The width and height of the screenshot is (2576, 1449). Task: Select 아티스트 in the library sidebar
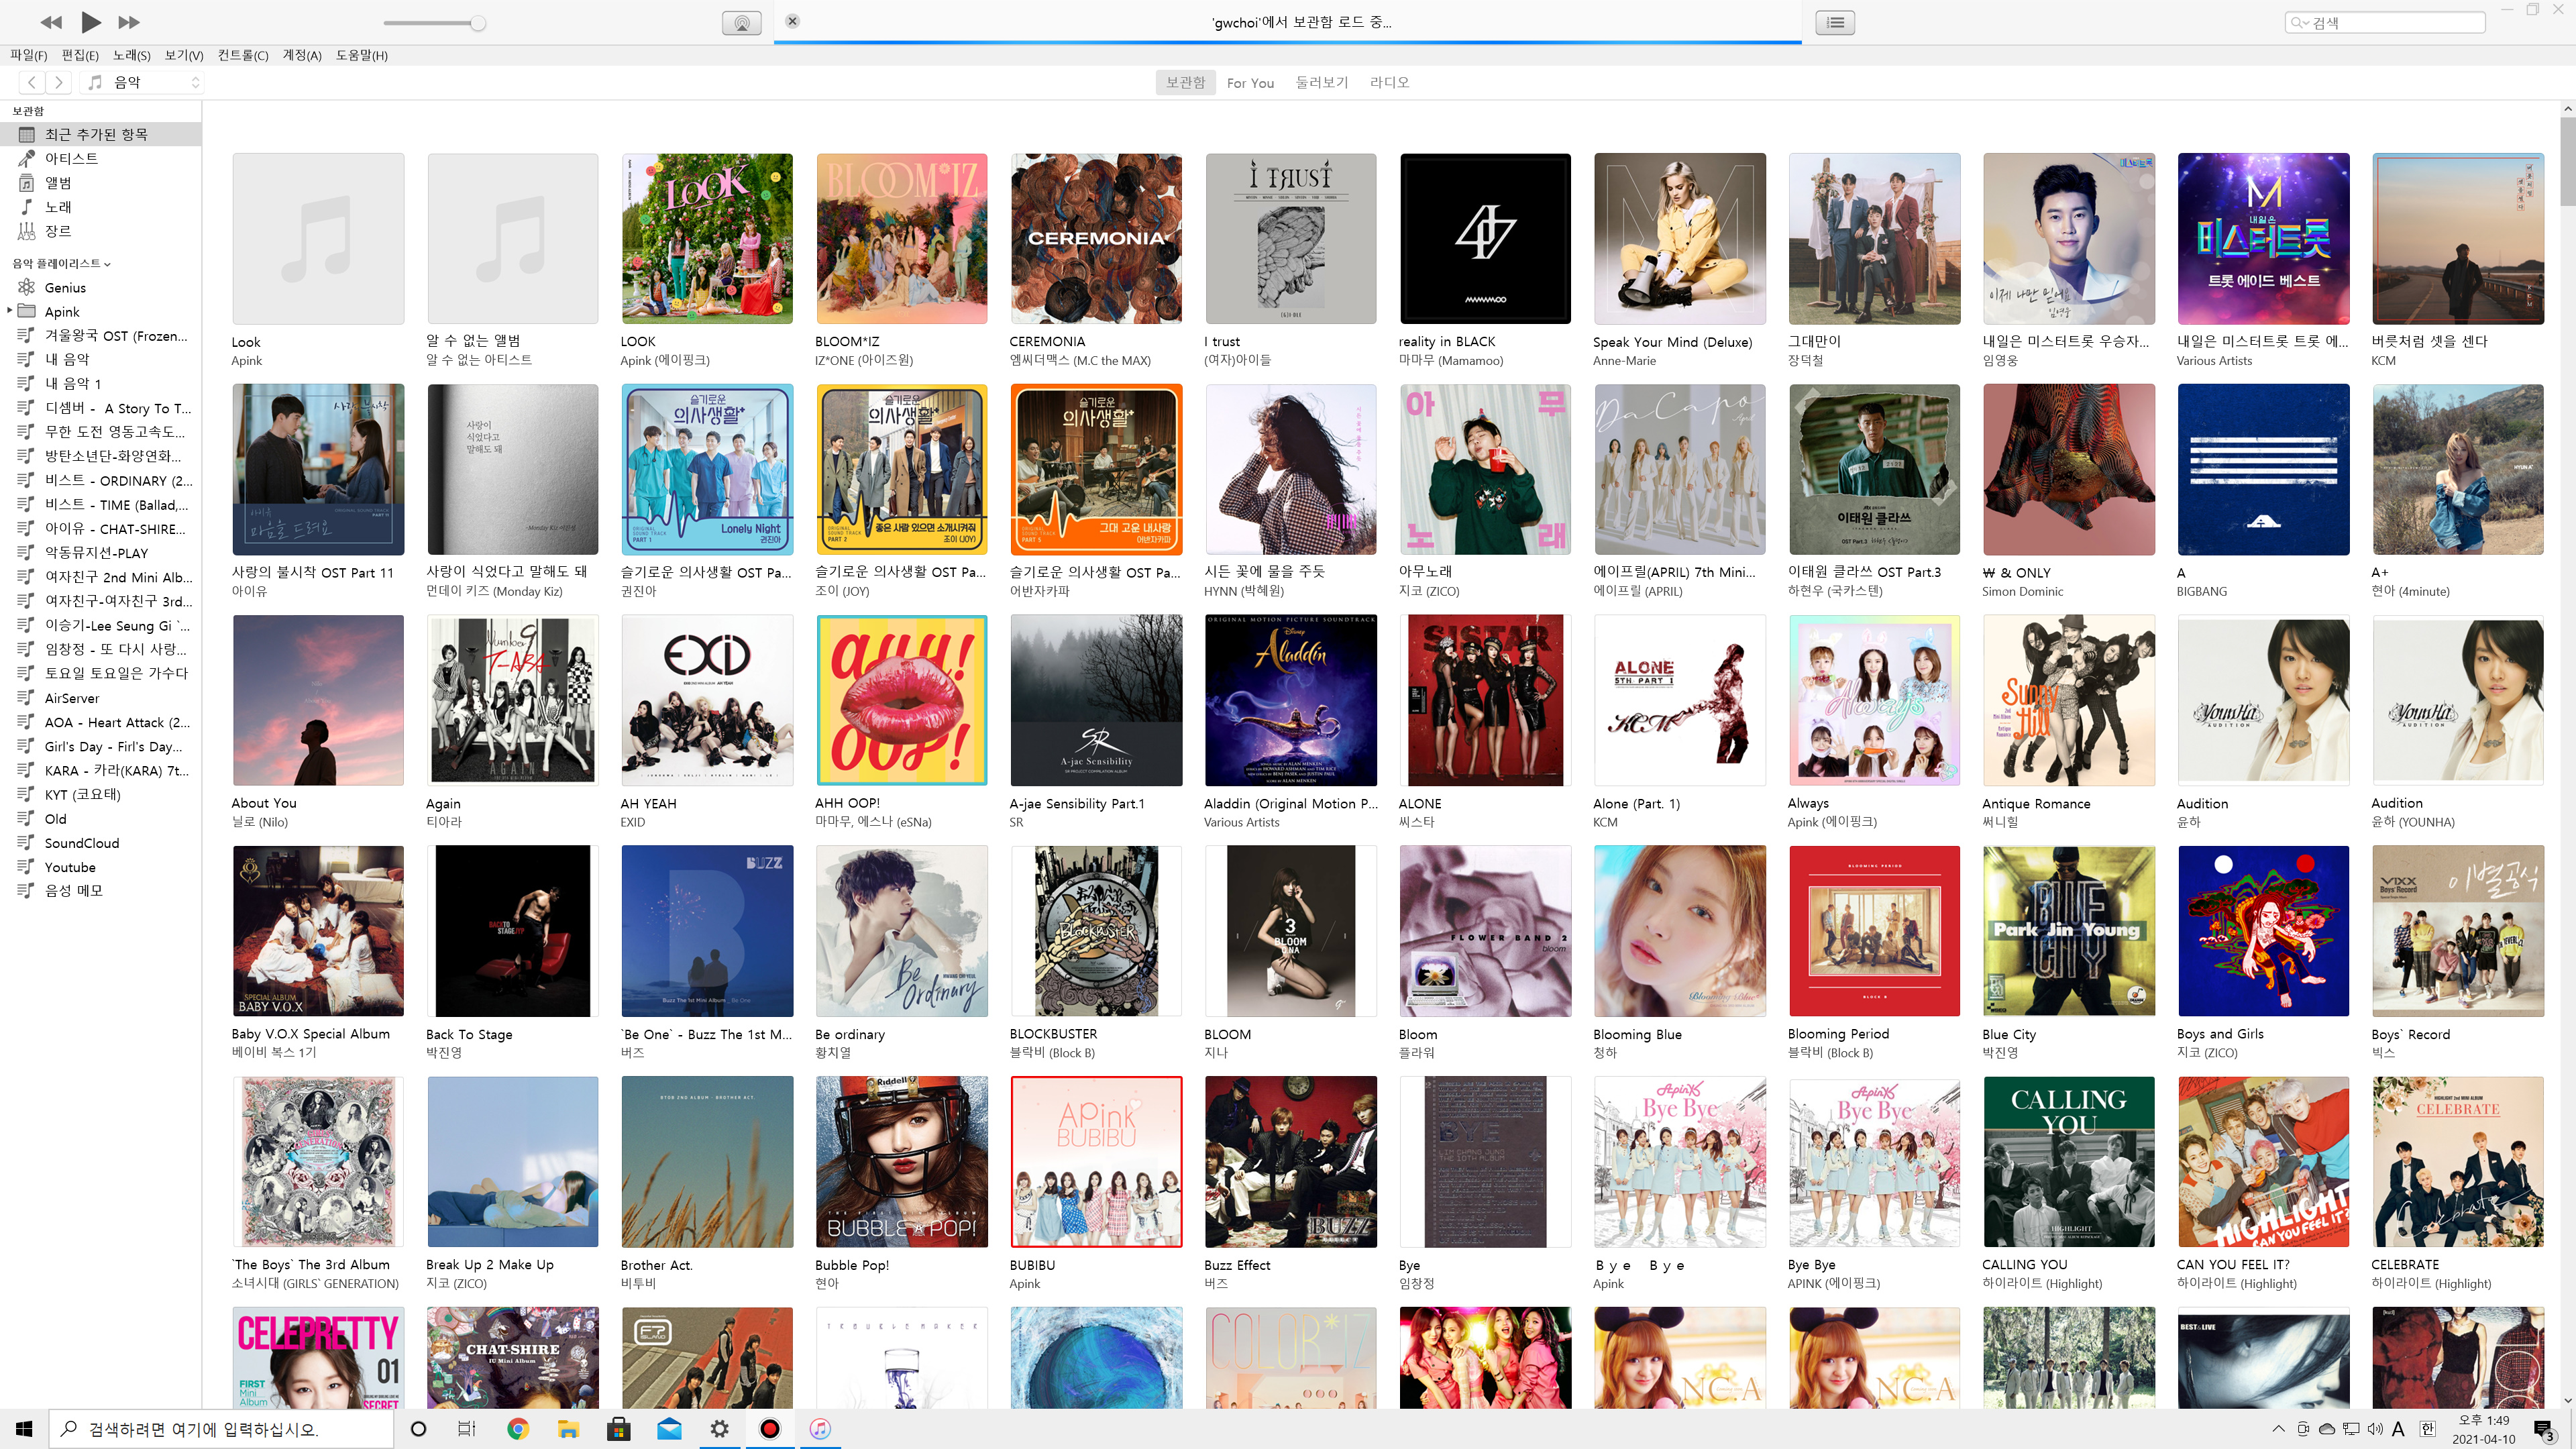tap(71, 158)
